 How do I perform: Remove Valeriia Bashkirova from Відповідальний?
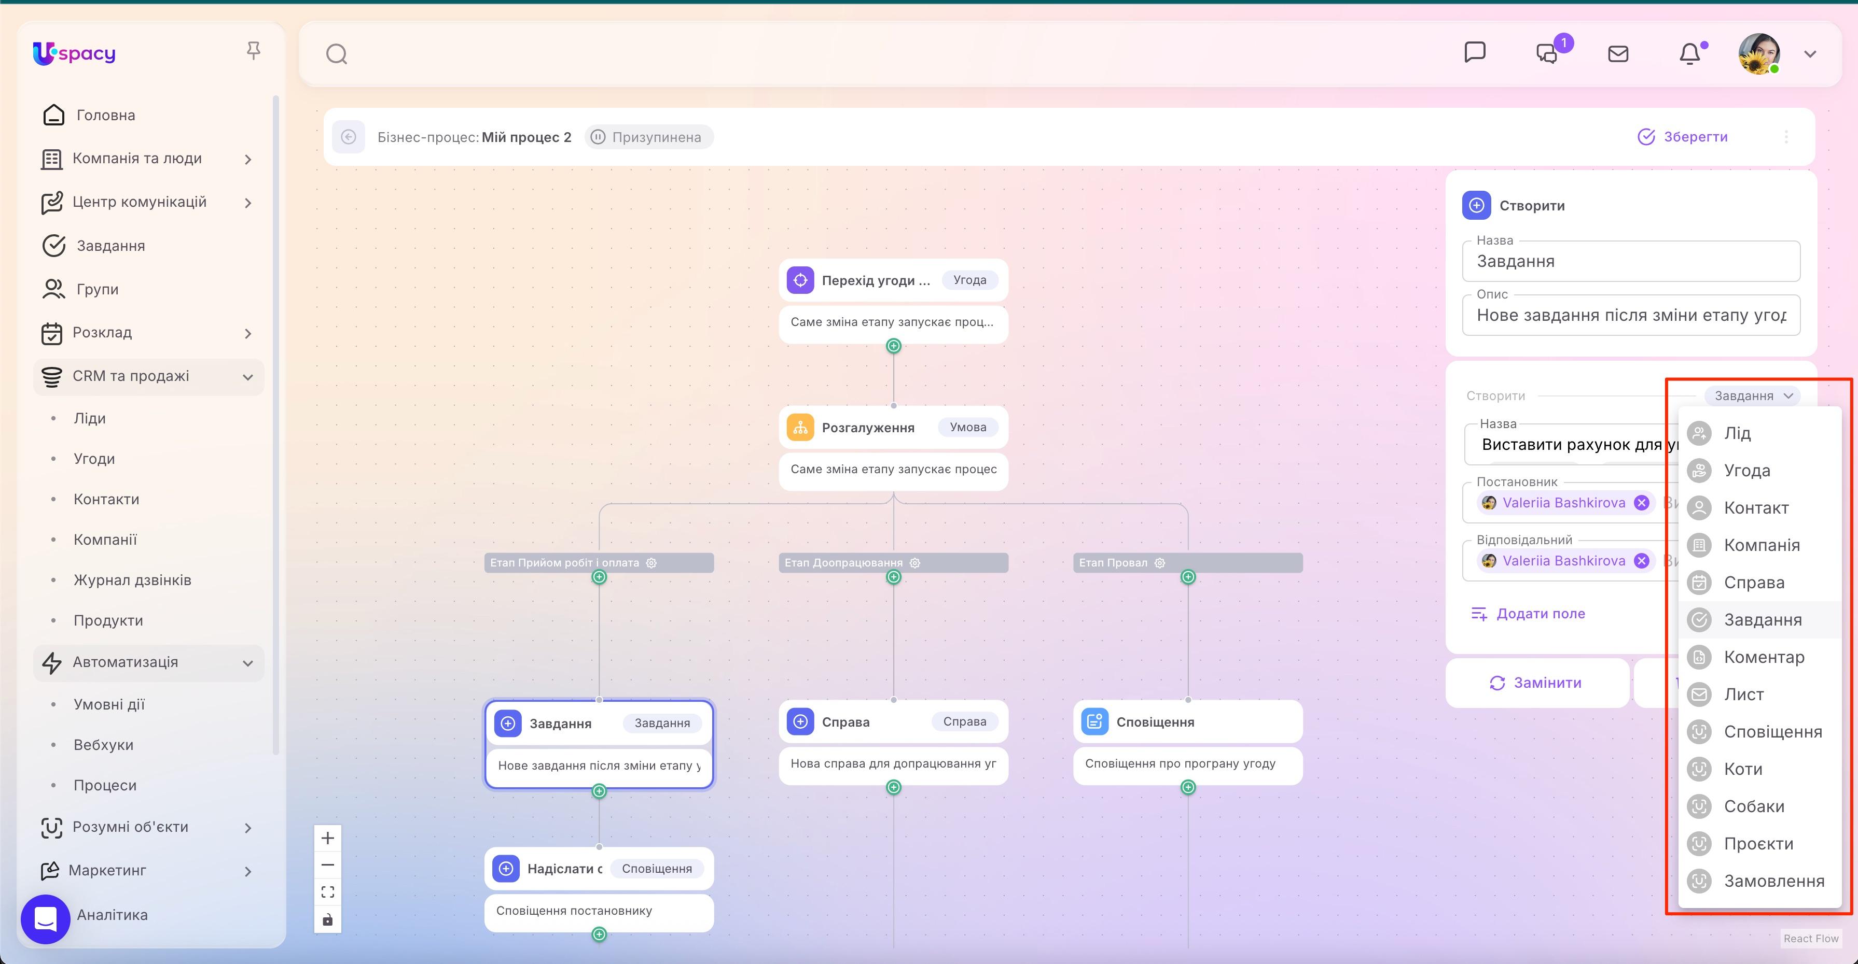pos(1642,561)
